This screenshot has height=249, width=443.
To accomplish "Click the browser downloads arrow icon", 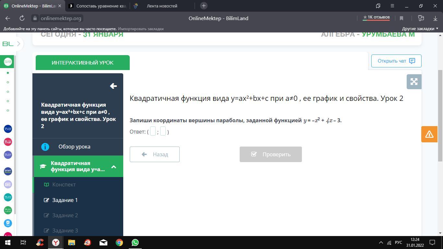I will [x=435, y=18].
